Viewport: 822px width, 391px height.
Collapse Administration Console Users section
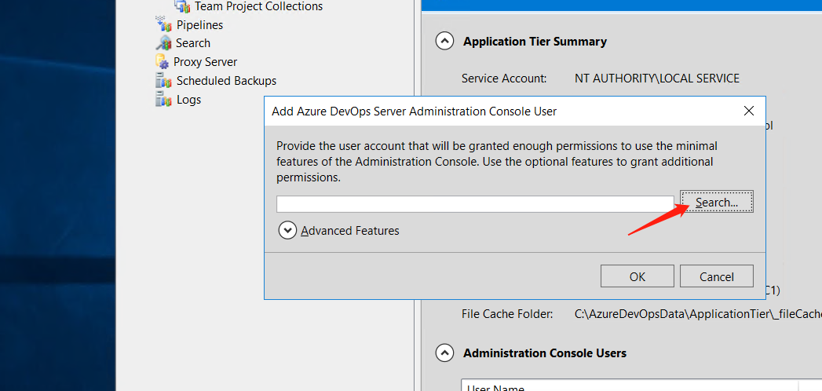click(444, 353)
